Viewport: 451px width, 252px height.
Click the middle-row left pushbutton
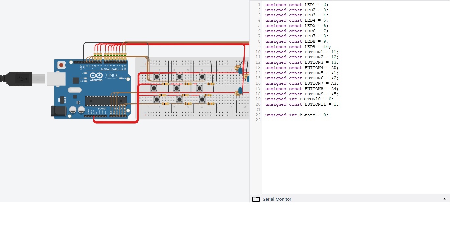tap(154, 88)
